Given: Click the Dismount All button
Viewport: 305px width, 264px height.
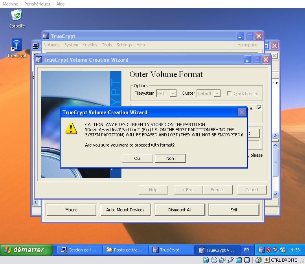Looking at the screenshot, I should 180,210.
